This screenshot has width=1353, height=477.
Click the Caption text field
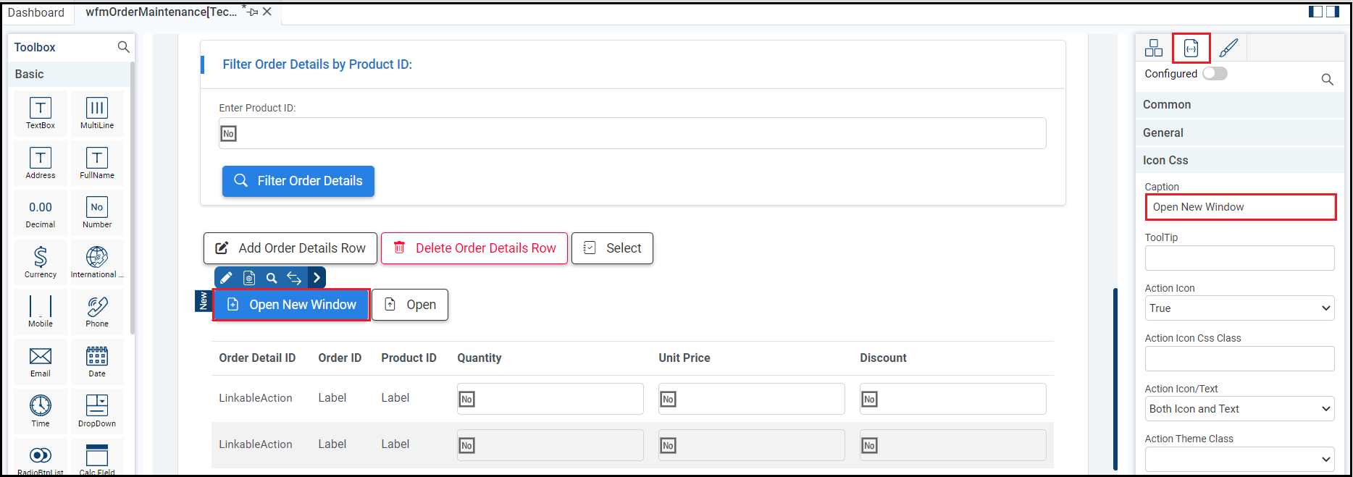tap(1240, 207)
